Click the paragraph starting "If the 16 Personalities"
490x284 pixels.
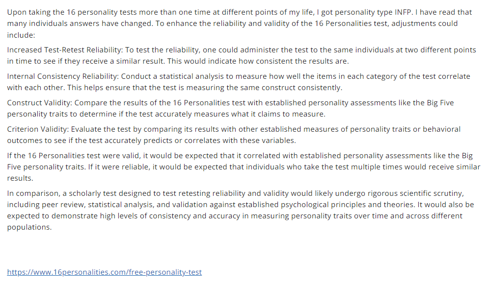coord(244,167)
